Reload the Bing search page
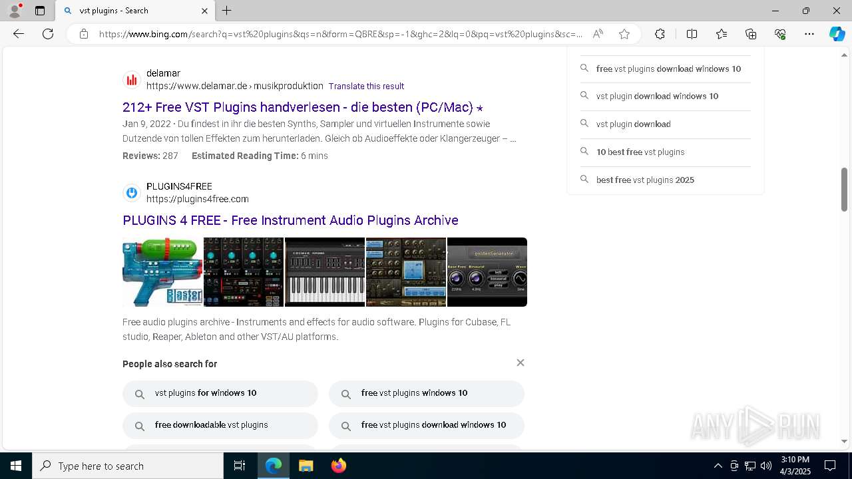This screenshot has width=852, height=479. tap(48, 34)
